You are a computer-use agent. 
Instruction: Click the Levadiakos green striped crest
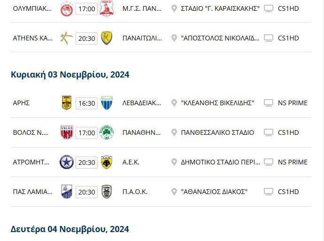coord(107,103)
